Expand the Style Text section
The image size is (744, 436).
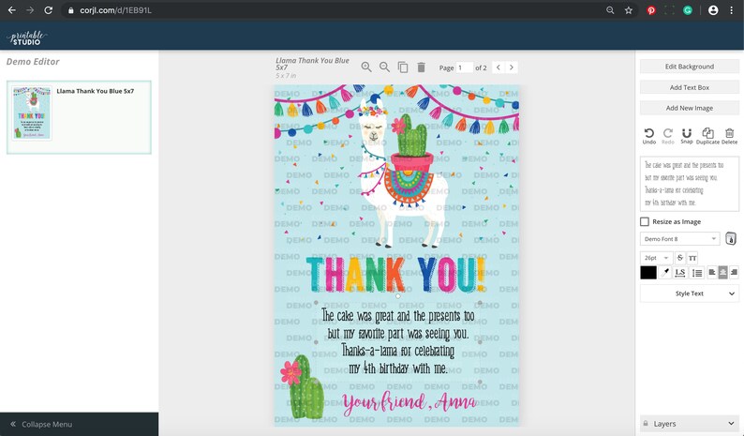(689, 293)
